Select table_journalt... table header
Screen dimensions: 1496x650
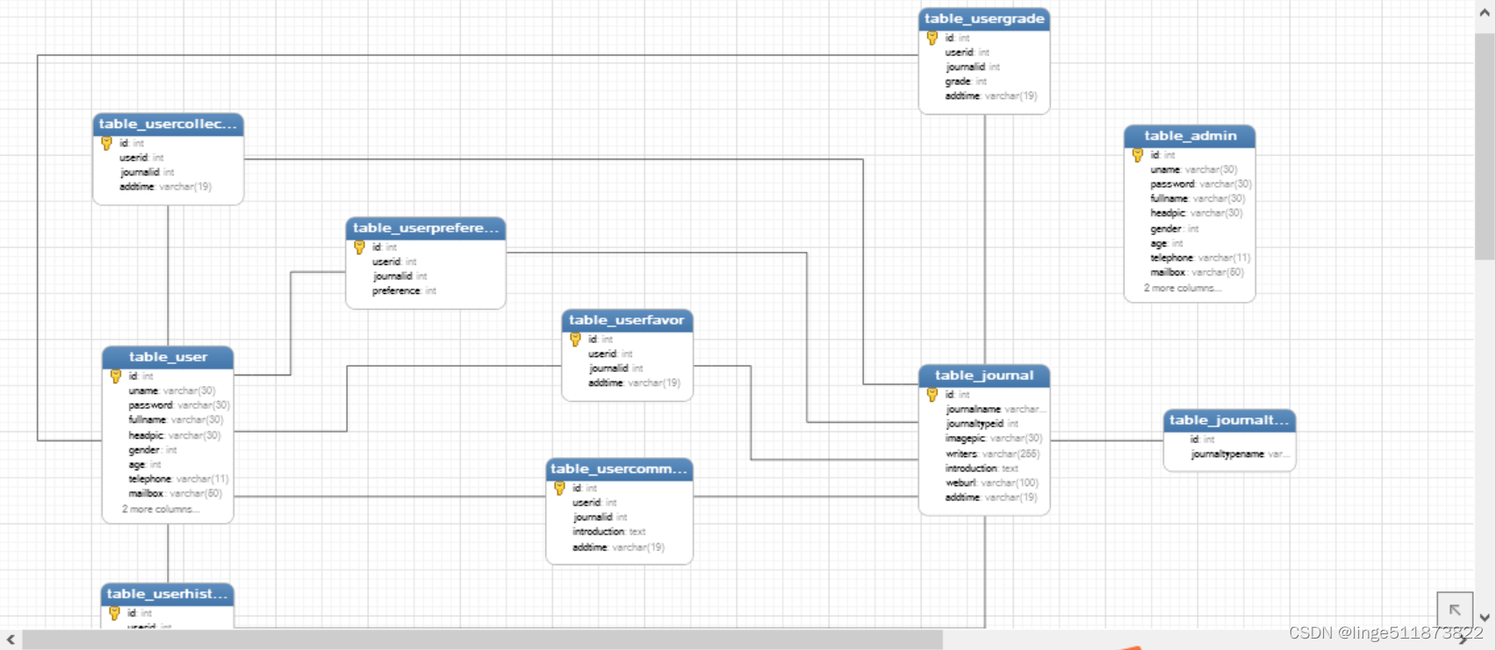(x=1229, y=421)
